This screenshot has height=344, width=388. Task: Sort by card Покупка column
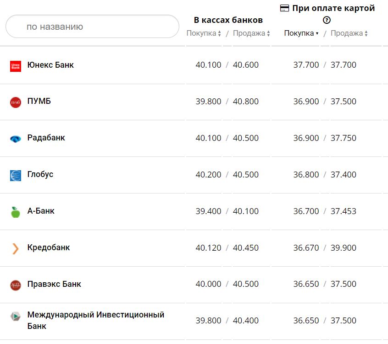[x=301, y=33]
